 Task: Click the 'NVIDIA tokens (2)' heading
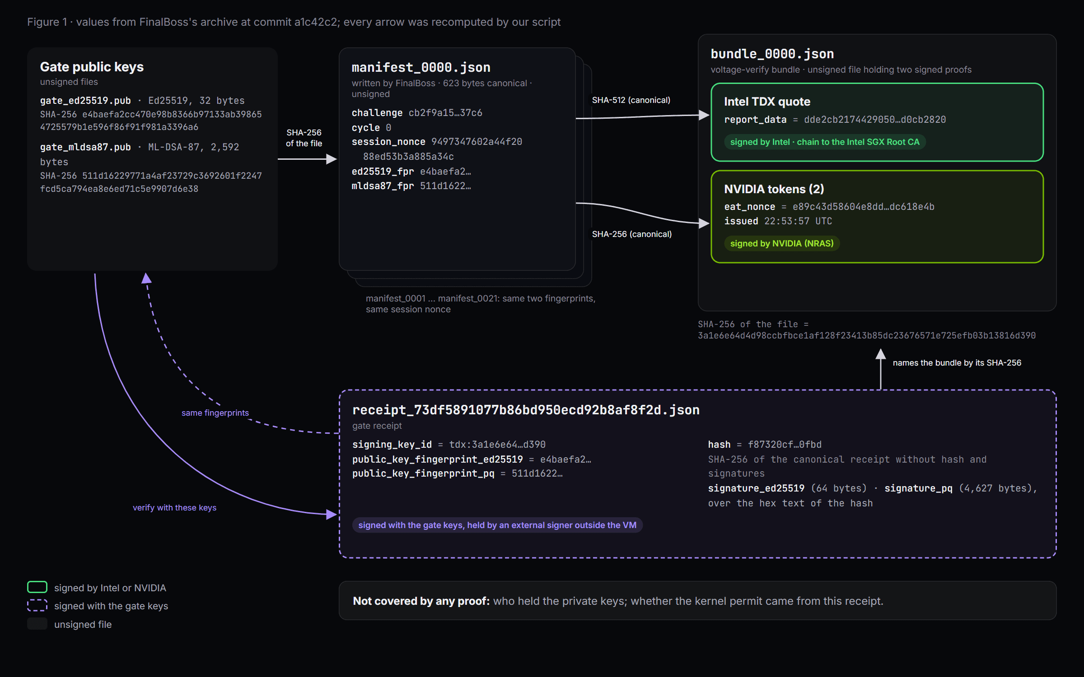pos(774,189)
